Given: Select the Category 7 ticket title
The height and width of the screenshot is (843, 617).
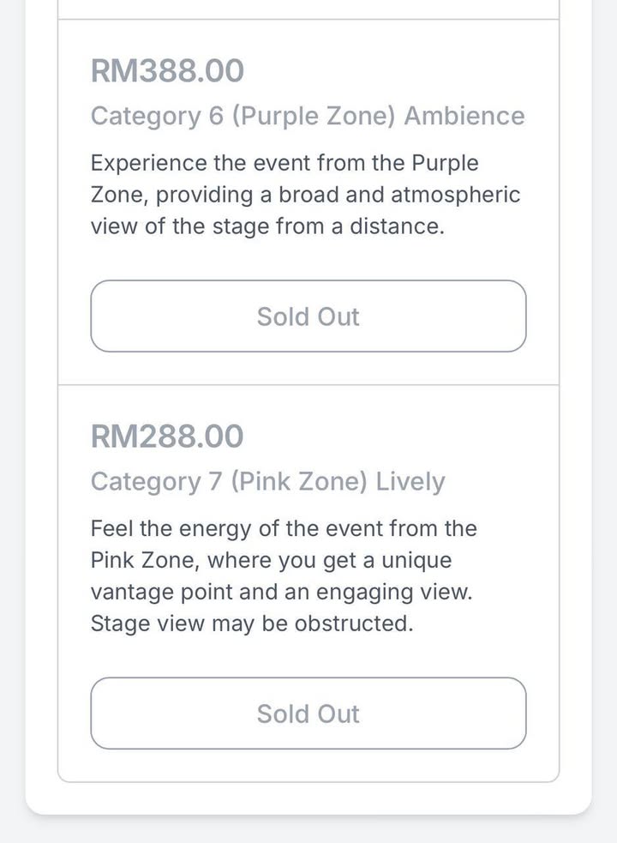Looking at the screenshot, I should click(x=267, y=481).
